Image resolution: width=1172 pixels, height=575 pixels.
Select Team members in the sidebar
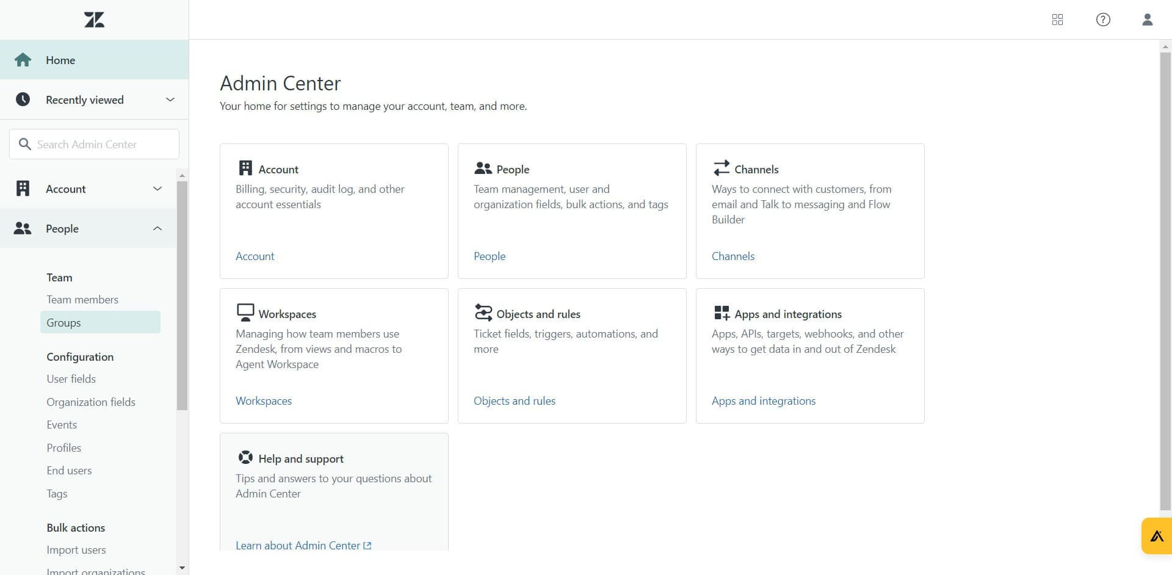click(x=82, y=299)
